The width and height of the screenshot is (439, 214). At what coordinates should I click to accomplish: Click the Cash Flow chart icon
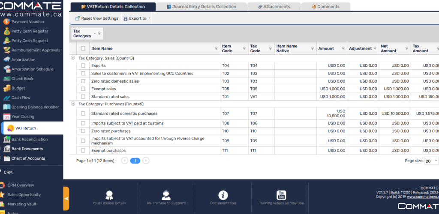pos(7,98)
